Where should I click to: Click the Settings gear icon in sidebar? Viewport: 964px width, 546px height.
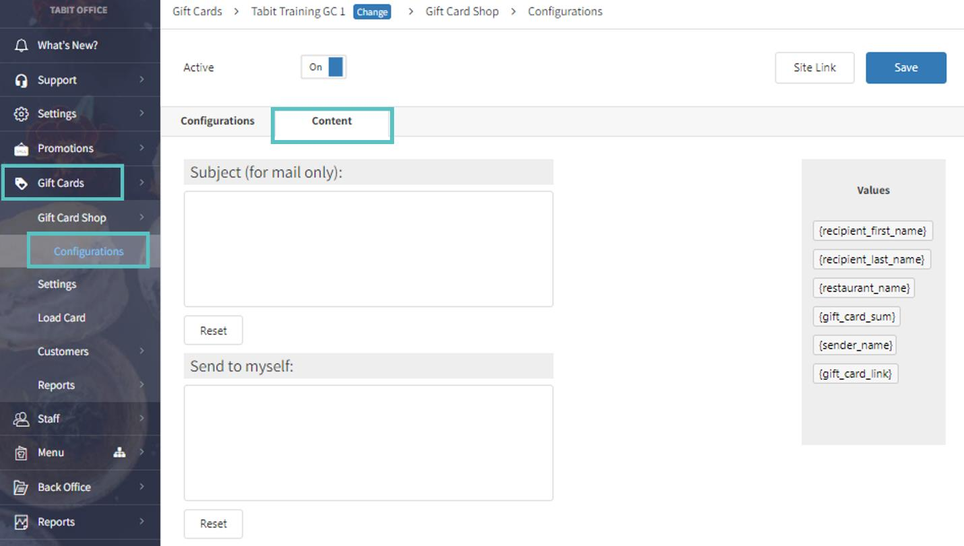click(22, 114)
